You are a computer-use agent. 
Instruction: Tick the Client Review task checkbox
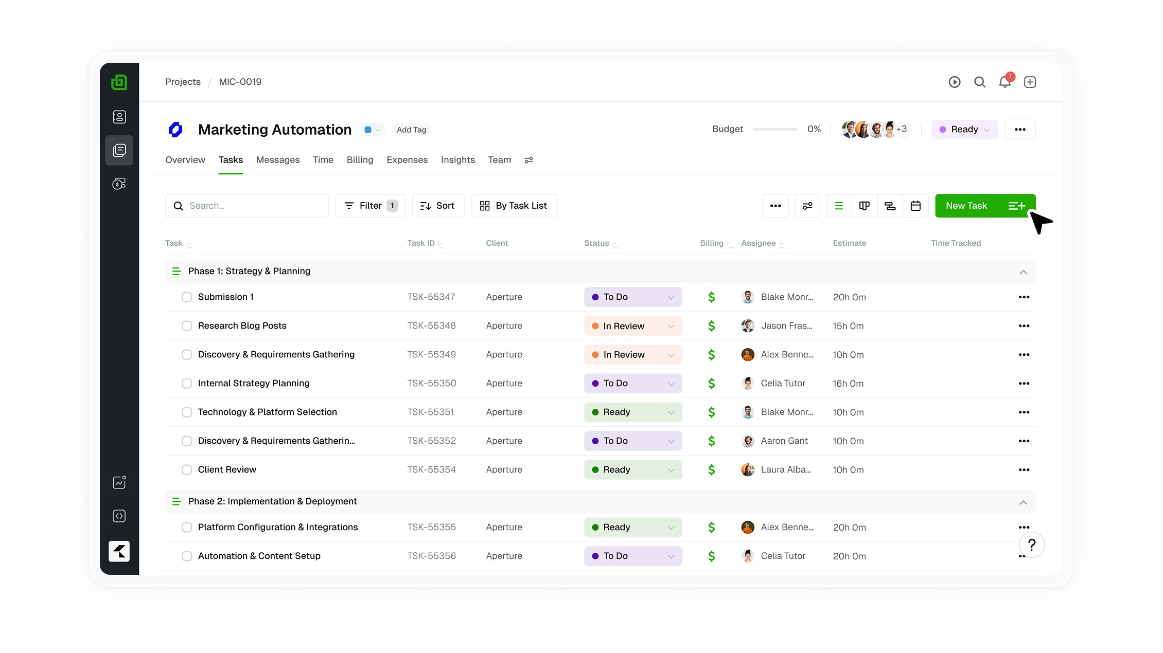(187, 470)
